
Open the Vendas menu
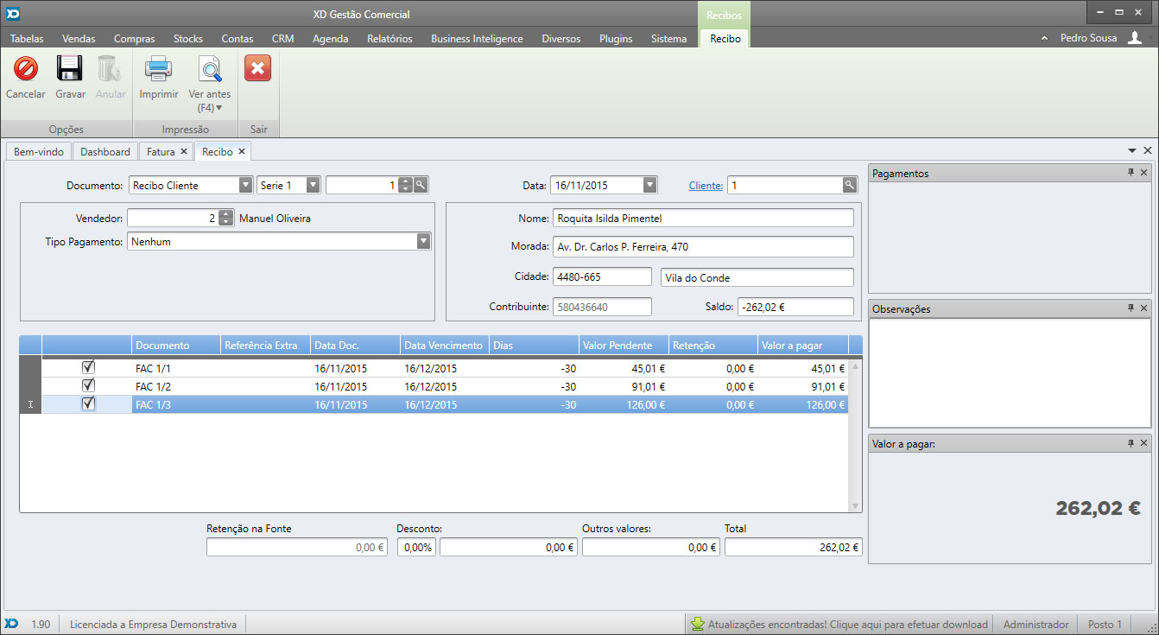coord(79,39)
